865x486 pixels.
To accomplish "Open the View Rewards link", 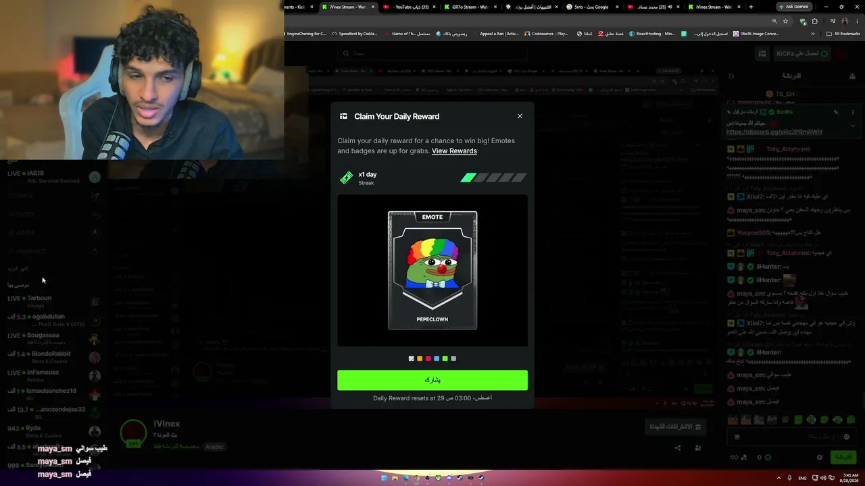I will coord(454,151).
